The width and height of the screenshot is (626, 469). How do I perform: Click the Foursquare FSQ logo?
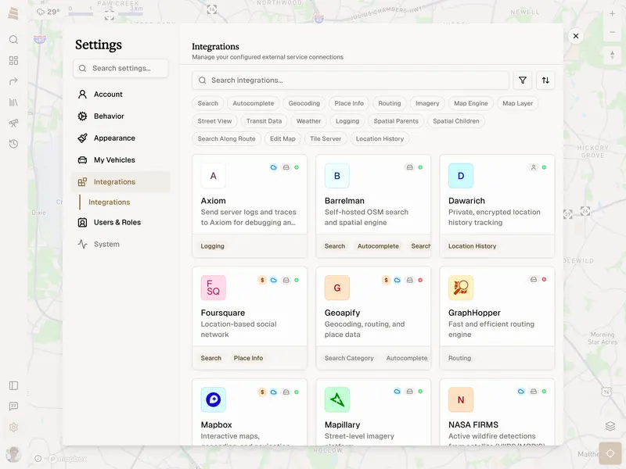click(213, 288)
